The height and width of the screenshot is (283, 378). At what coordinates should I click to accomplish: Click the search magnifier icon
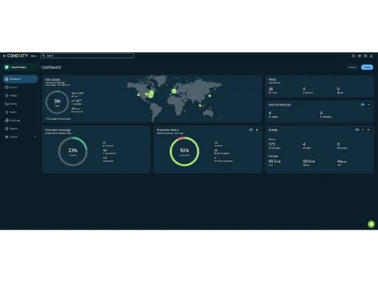tap(44, 56)
